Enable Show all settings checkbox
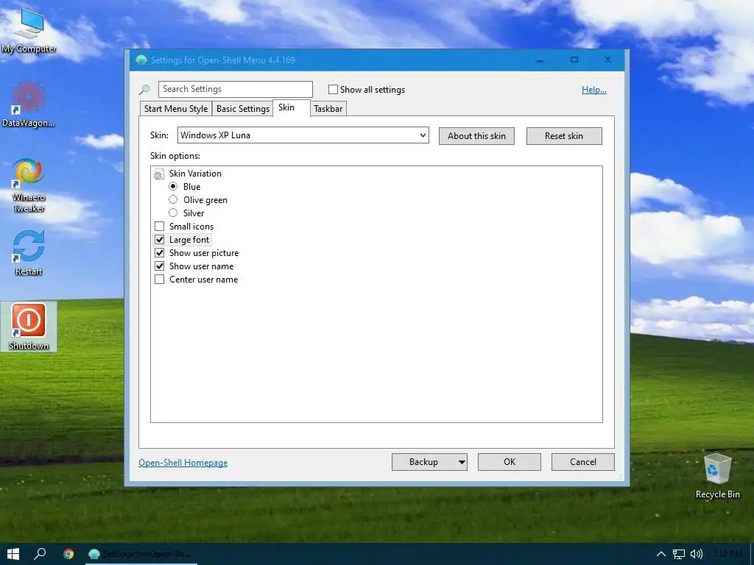754x565 pixels. tap(333, 89)
